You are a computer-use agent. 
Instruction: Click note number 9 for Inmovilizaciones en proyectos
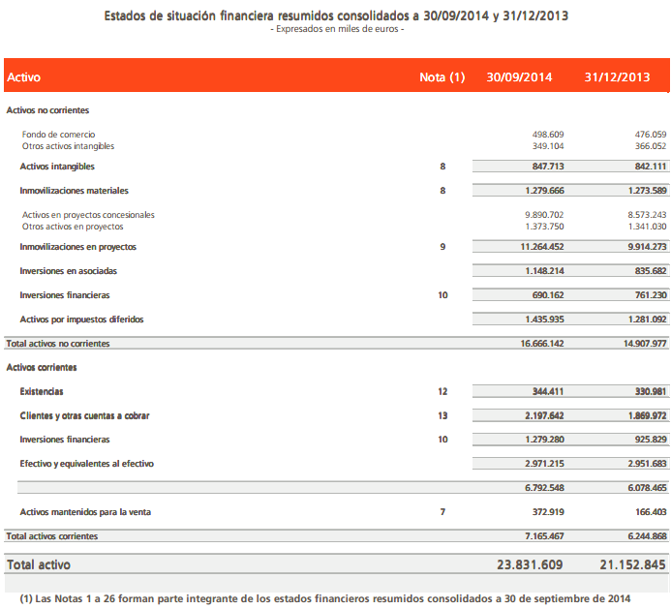tap(442, 247)
